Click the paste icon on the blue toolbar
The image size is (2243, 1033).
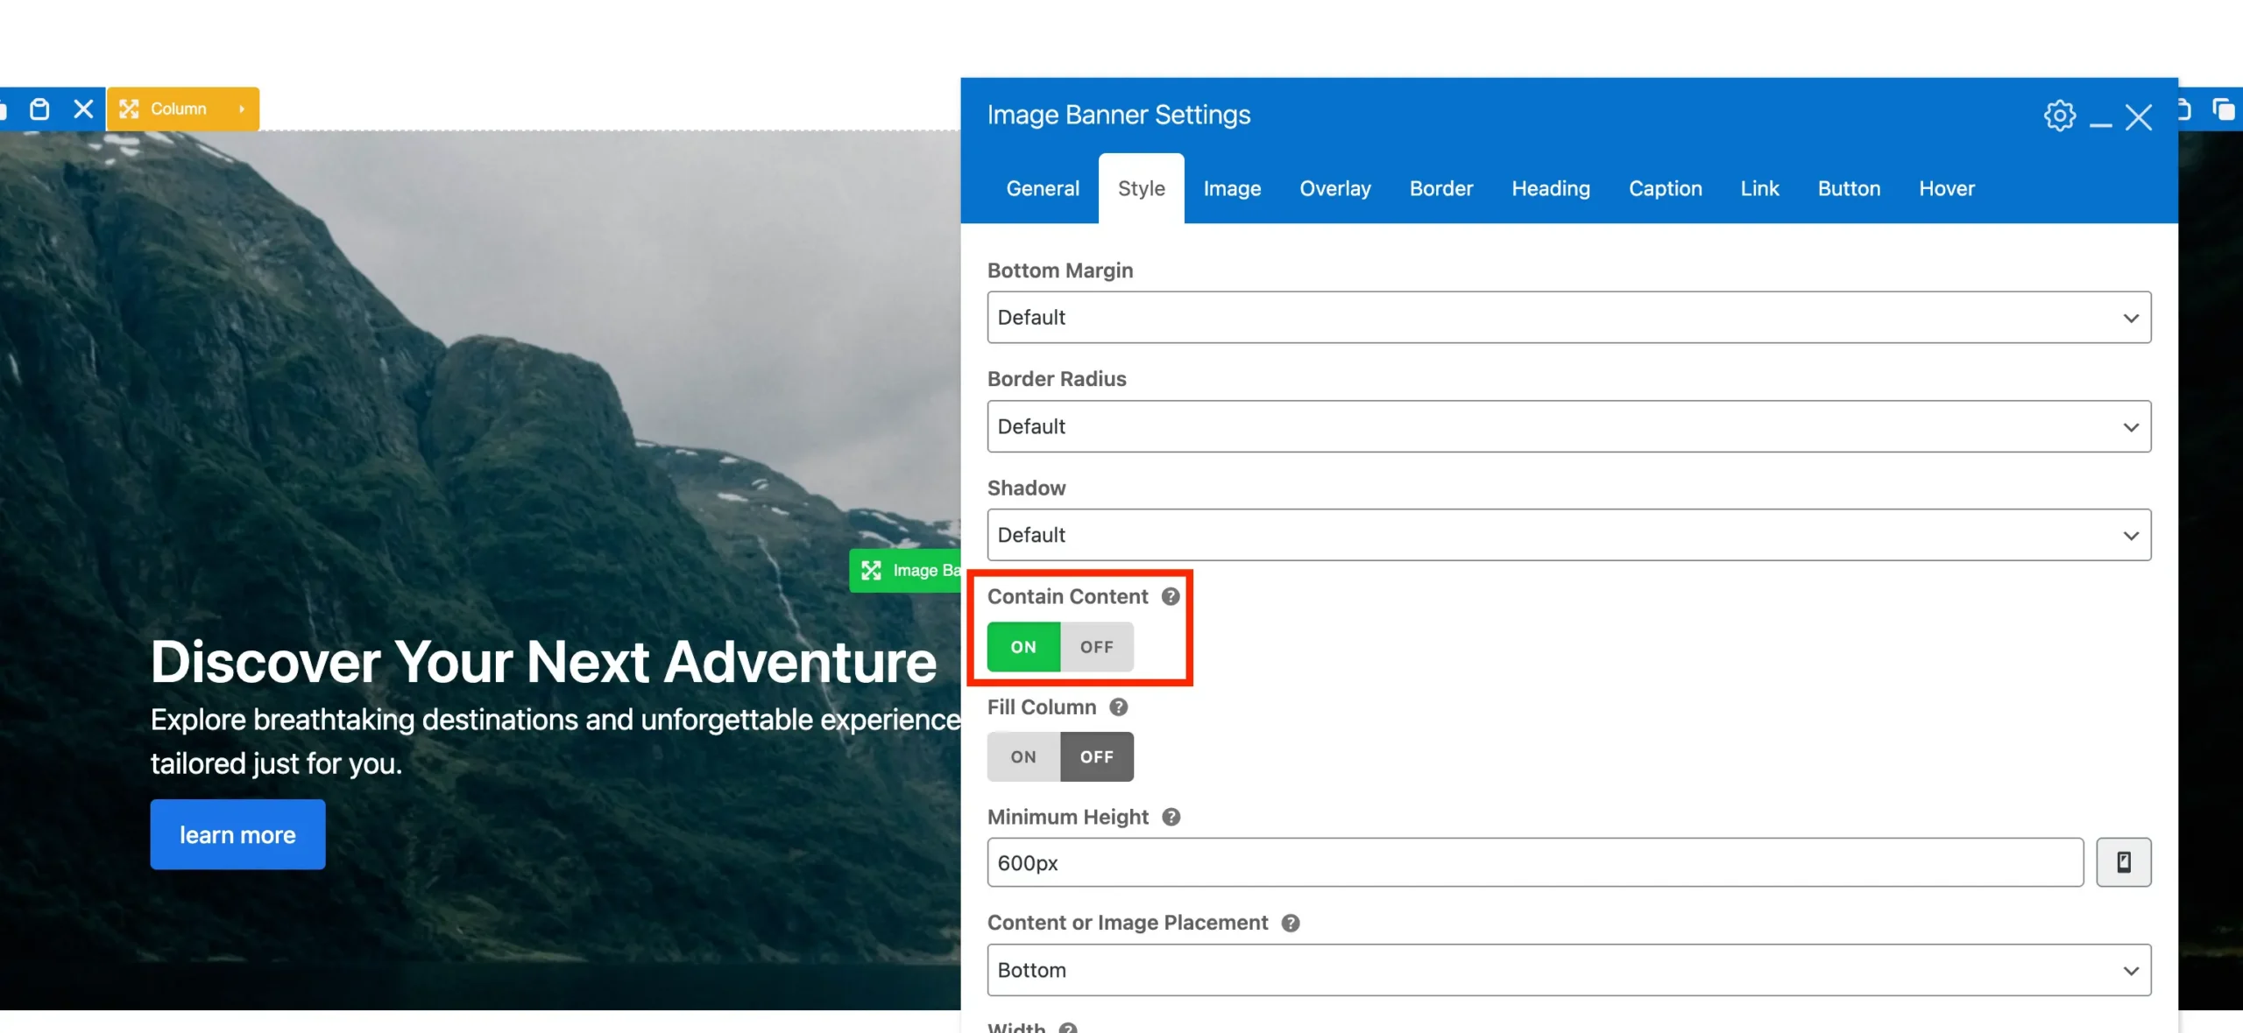(x=39, y=109)
